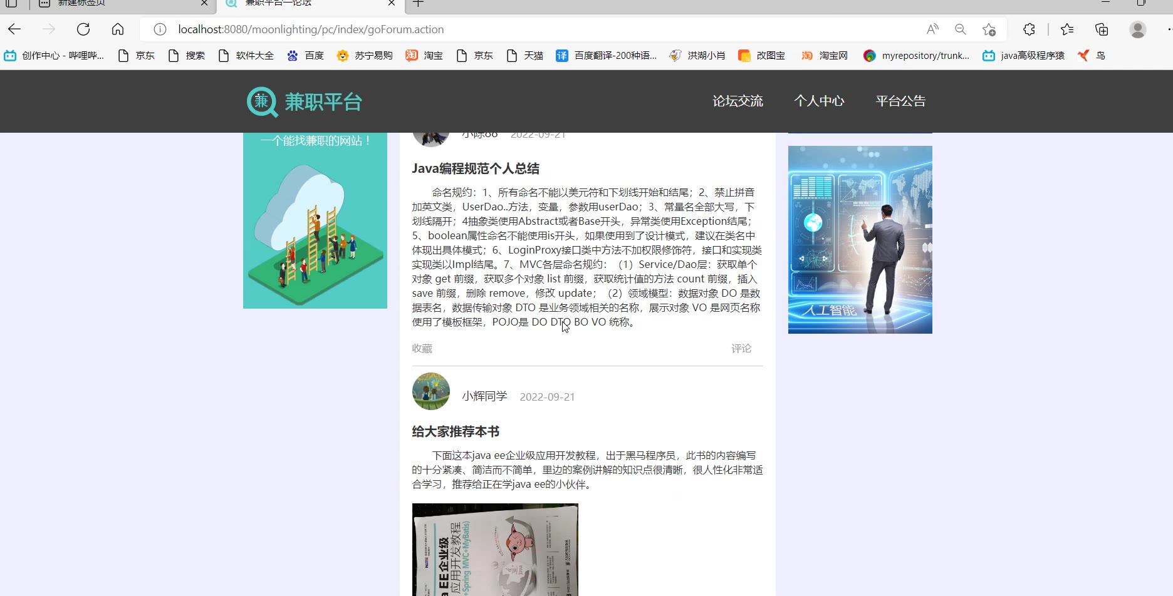Click the browser back arrow

(x=14, y=29)
